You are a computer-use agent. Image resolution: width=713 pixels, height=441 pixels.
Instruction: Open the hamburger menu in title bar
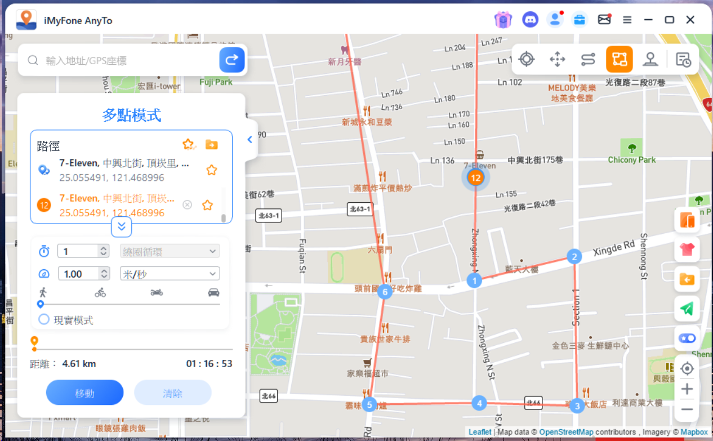627,20
